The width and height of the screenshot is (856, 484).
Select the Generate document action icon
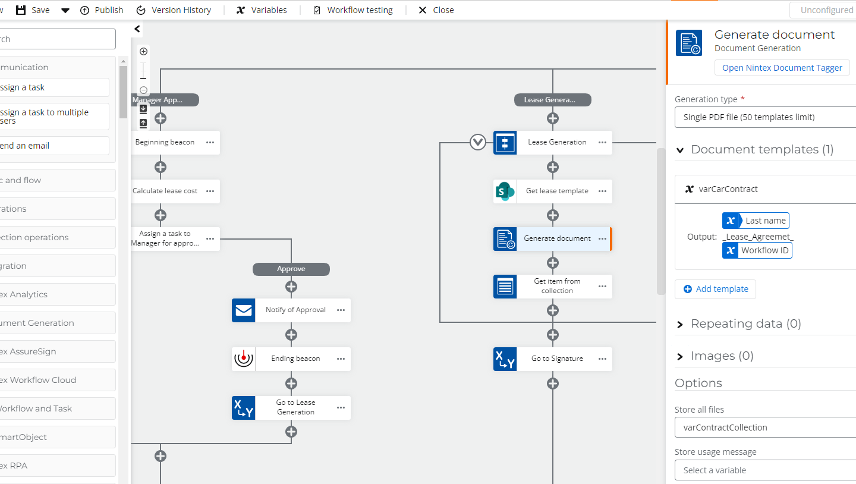click(x=505, y=239)
